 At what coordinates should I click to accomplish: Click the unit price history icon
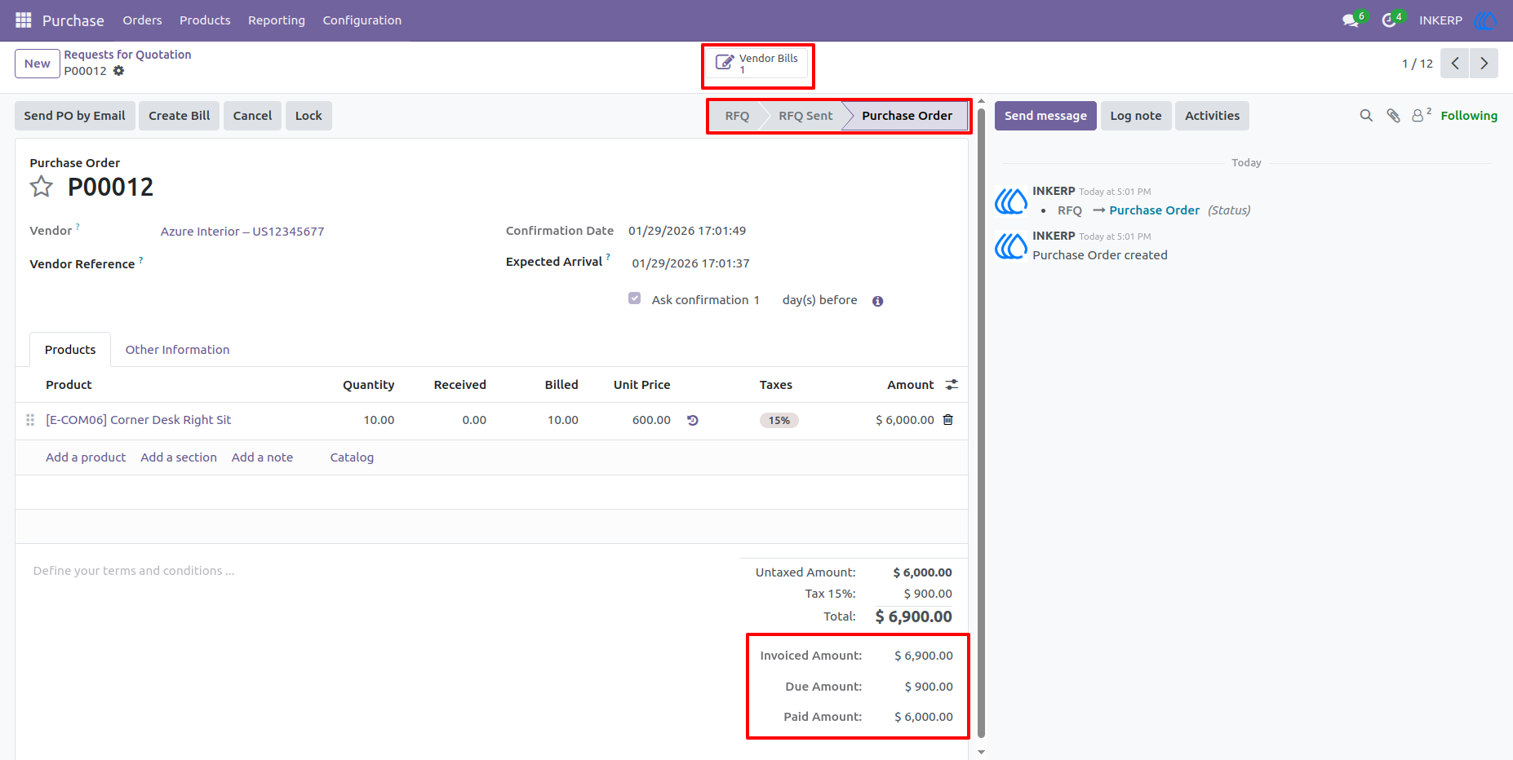[693, 421]
